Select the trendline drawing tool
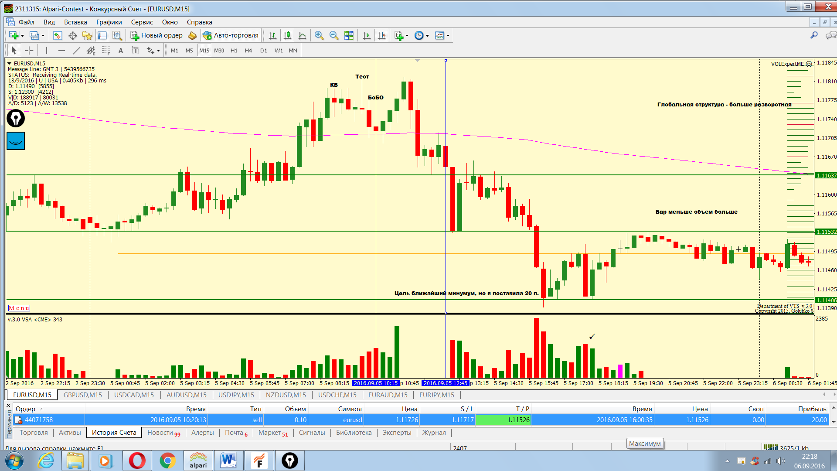This screenshot has height=471, width=837. click(76, 51)
